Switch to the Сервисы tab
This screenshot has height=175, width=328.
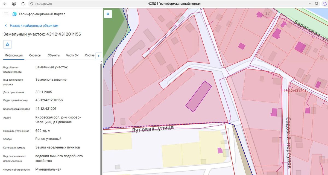coord(35,55)
